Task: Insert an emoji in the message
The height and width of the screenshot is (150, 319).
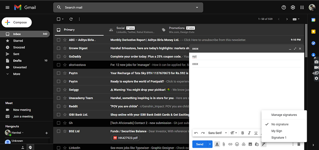Action: (x=237, y=144)
